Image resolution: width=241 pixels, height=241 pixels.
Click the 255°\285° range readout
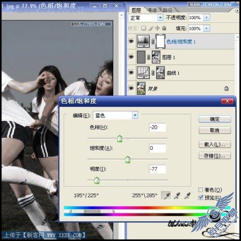point(145,195)
